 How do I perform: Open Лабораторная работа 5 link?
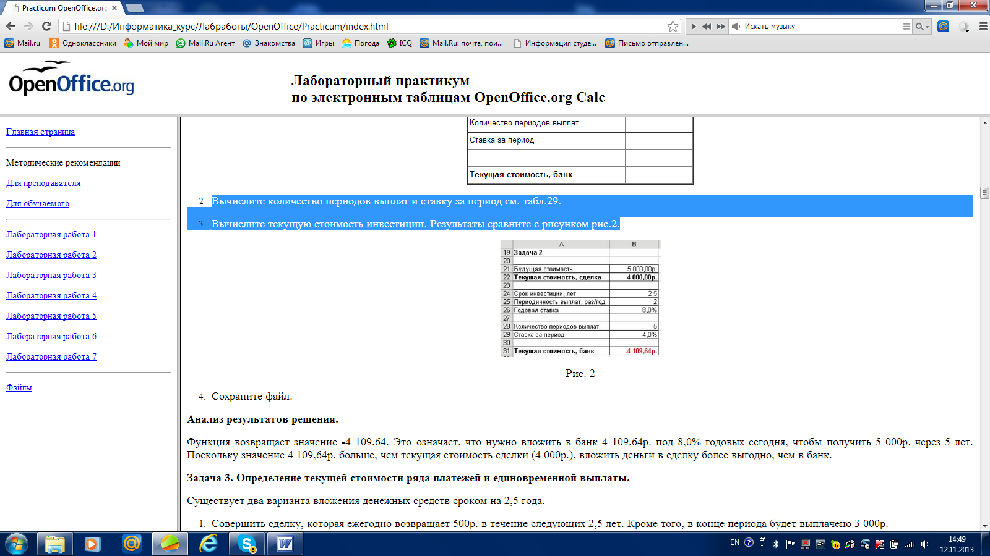pyautogui.click(x=51, y=316)
